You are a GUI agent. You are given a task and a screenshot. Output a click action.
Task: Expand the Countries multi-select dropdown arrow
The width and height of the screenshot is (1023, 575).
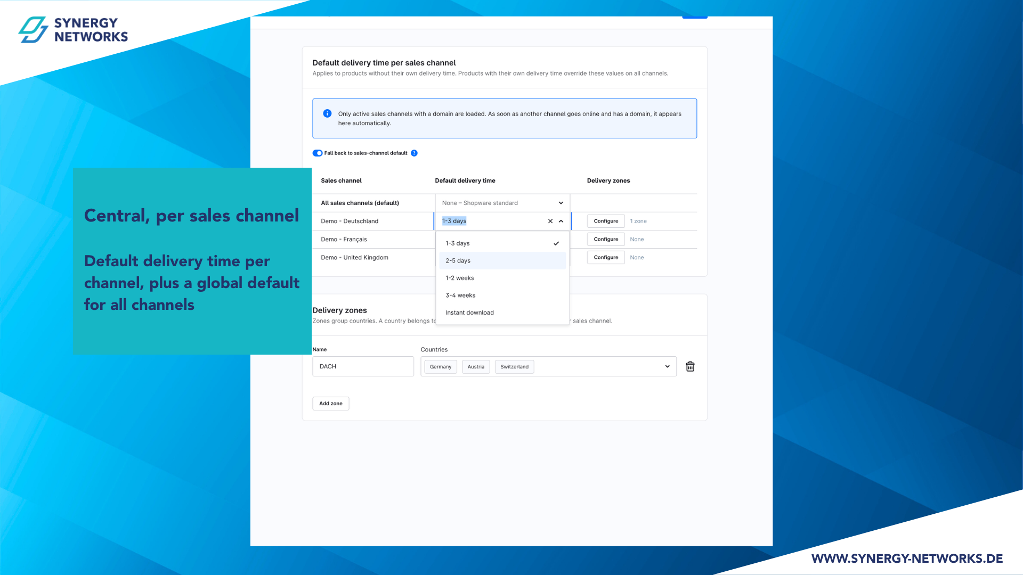pyautogui.click(x=667, y=366)
